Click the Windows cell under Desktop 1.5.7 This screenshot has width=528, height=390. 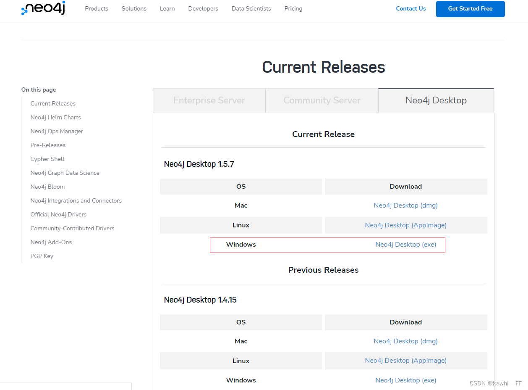[241, 245]
